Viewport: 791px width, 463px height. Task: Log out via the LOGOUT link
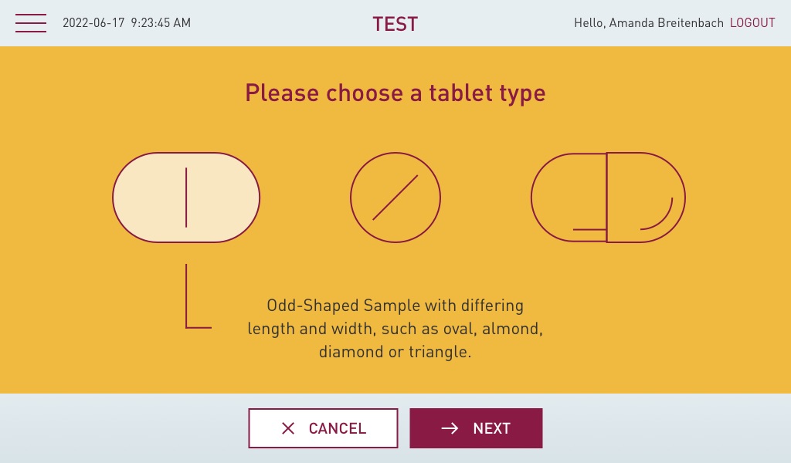752,23
